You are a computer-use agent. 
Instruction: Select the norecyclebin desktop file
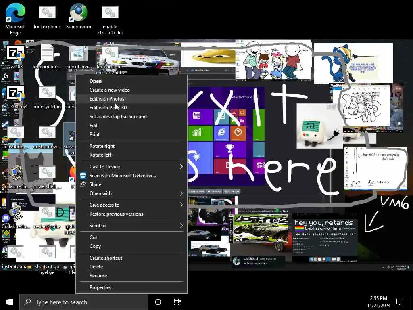pyautogui.click(x=47, y=97)
